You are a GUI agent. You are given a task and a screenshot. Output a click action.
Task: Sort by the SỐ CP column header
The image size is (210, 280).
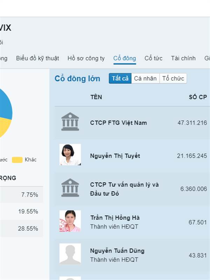click(x=198, y=97)
